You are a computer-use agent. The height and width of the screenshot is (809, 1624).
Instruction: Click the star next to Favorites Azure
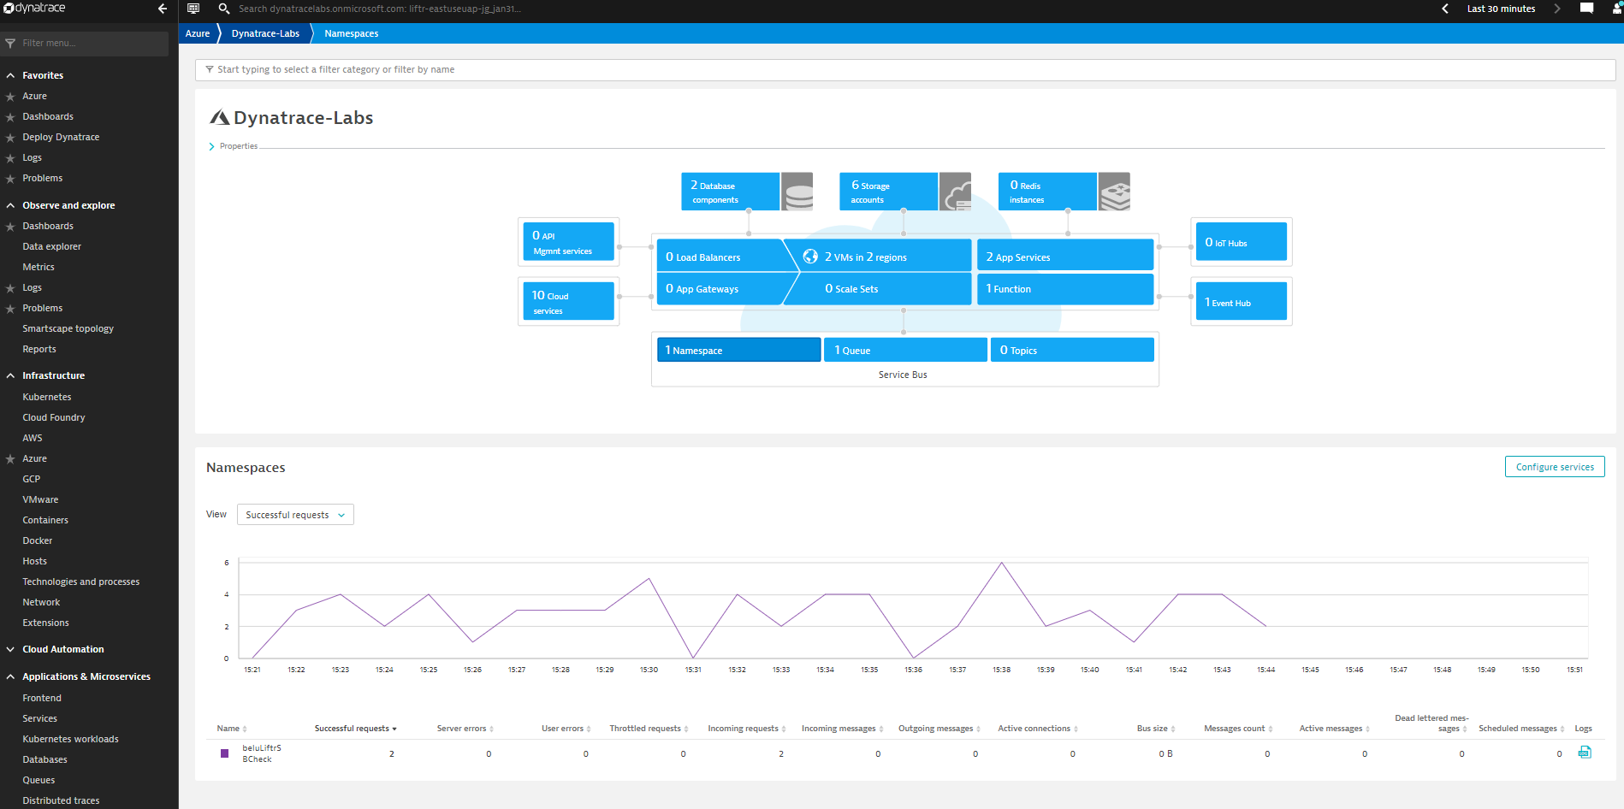(x=10, y=97)
